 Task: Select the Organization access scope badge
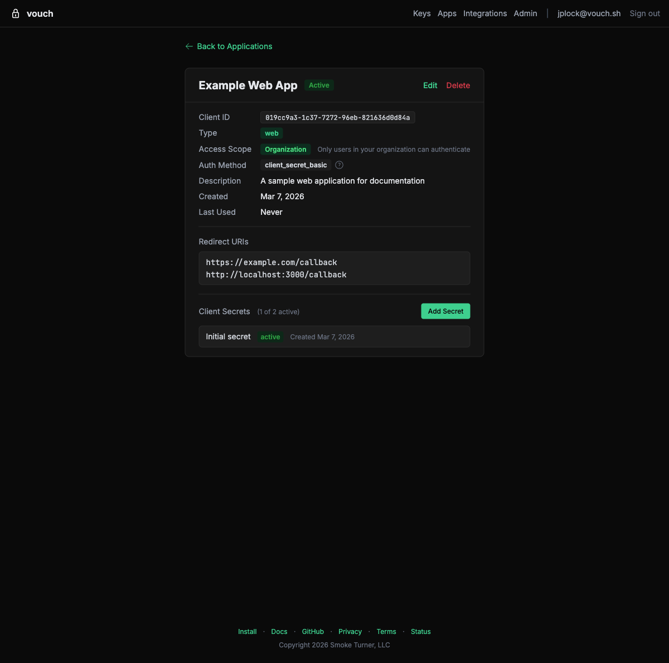point(285,149)
